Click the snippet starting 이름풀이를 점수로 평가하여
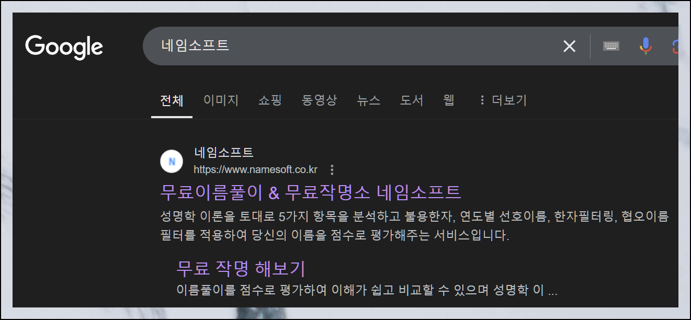Image resolution: width=691 pixels, height=320 pixels. [x=367, y=290]
